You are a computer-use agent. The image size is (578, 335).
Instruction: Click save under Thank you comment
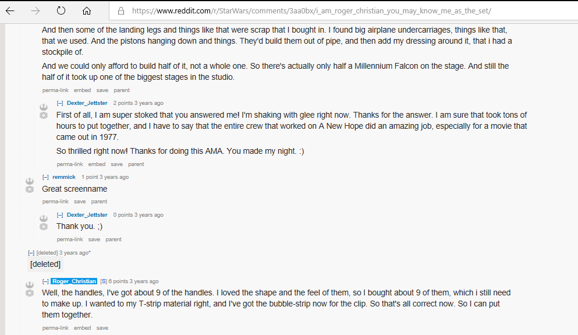point(94,239)
